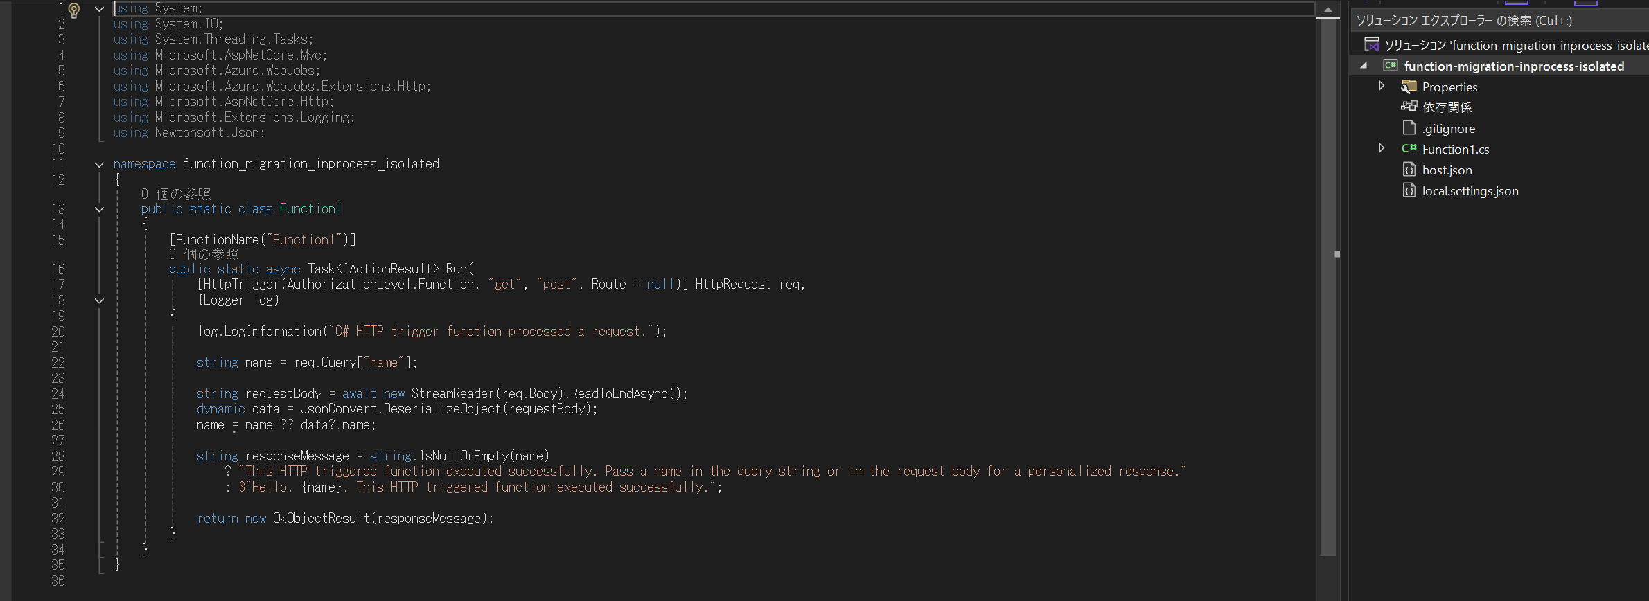Collapse the using directives block

point(99,9)
